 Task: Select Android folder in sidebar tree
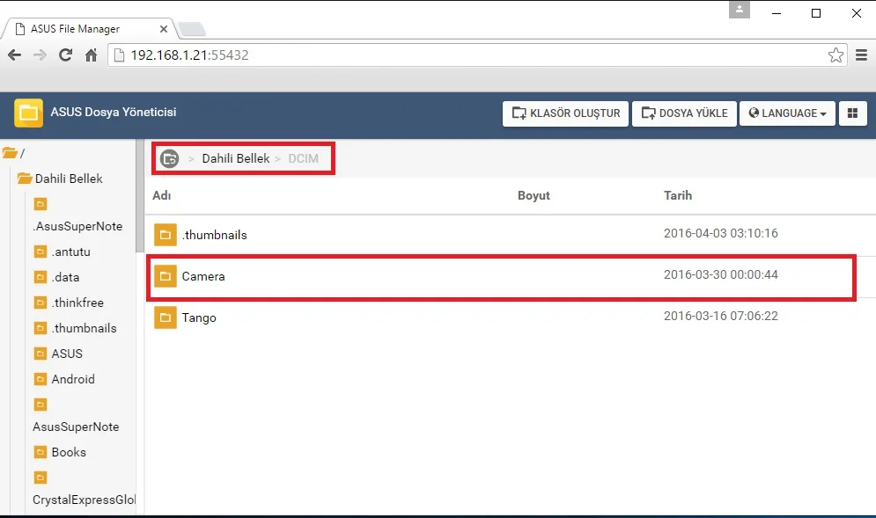point(72,379)
